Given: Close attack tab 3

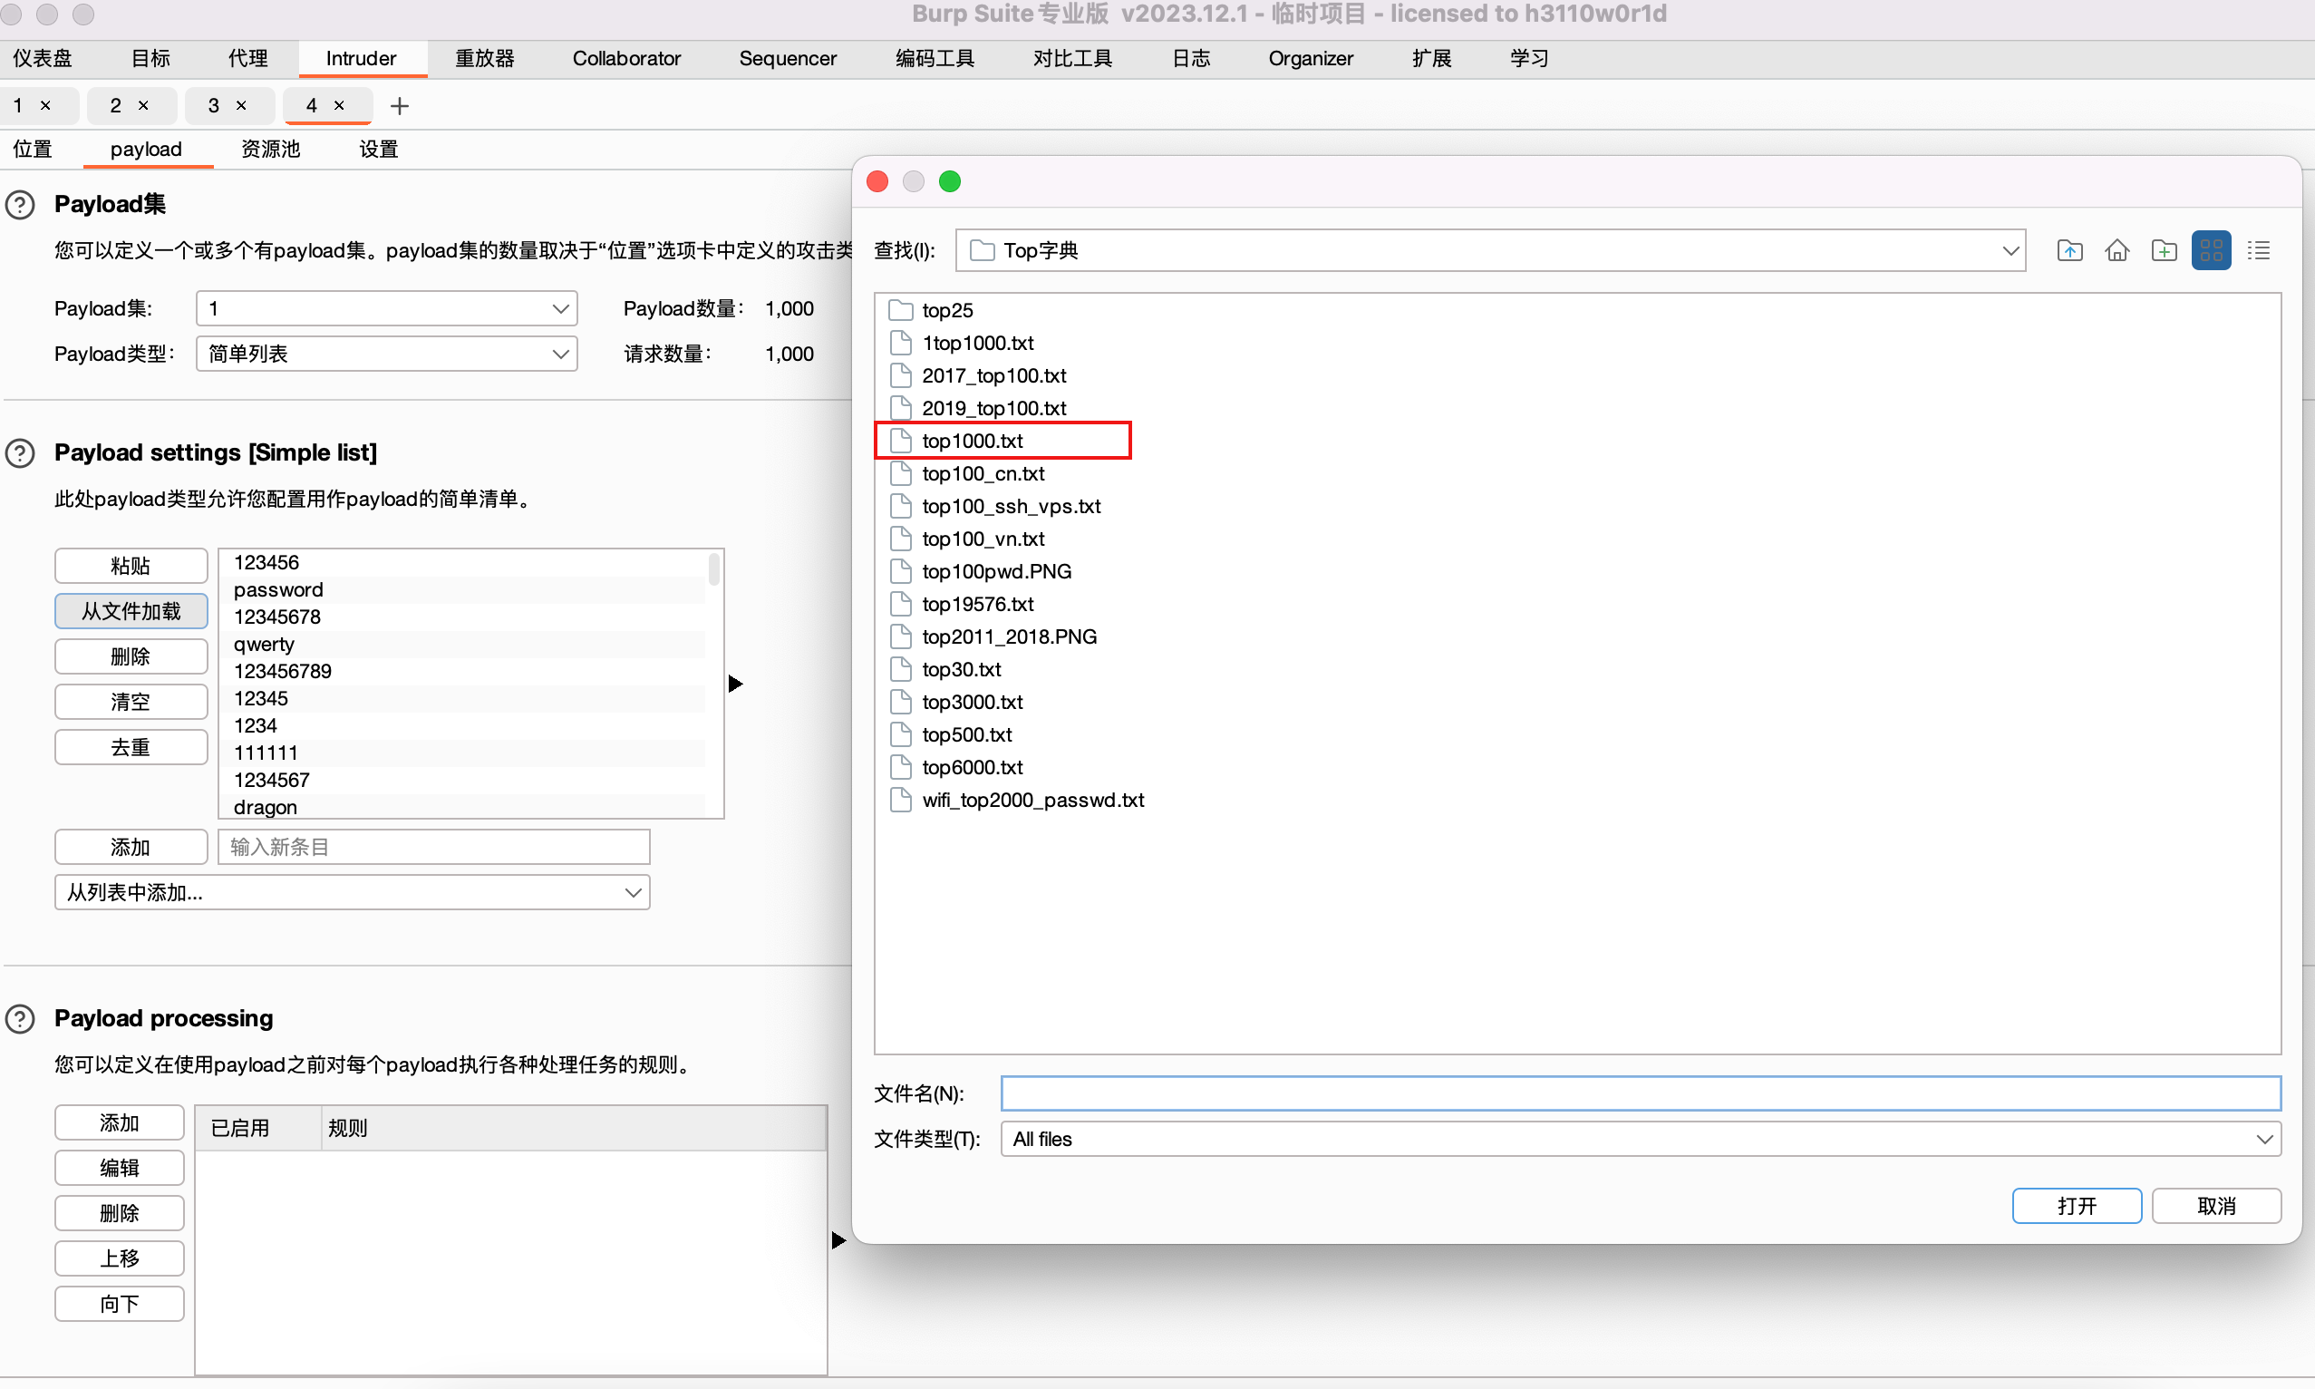Looking at the screenshot, I should (x=242, y=106).
